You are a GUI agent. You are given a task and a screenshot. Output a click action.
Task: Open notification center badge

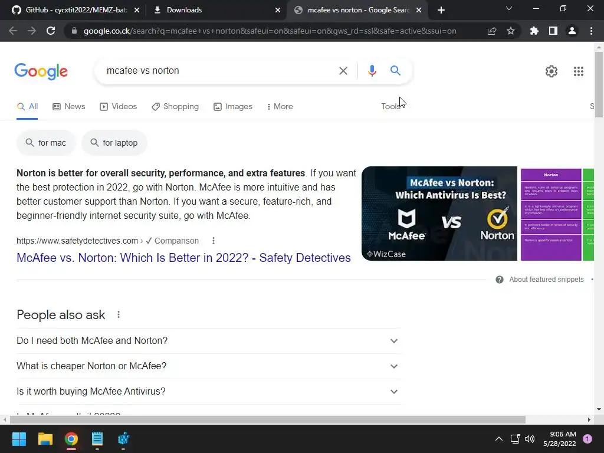click(x=587, y=439)
